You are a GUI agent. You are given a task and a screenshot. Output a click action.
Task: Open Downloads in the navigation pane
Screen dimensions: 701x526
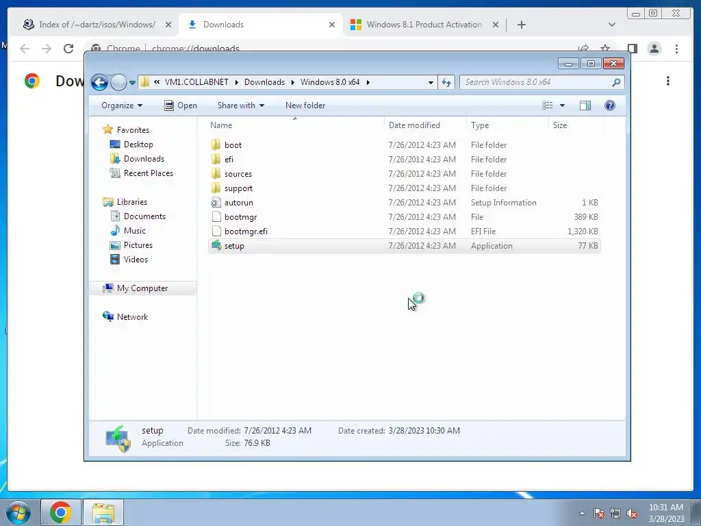(x=144, y=159)
